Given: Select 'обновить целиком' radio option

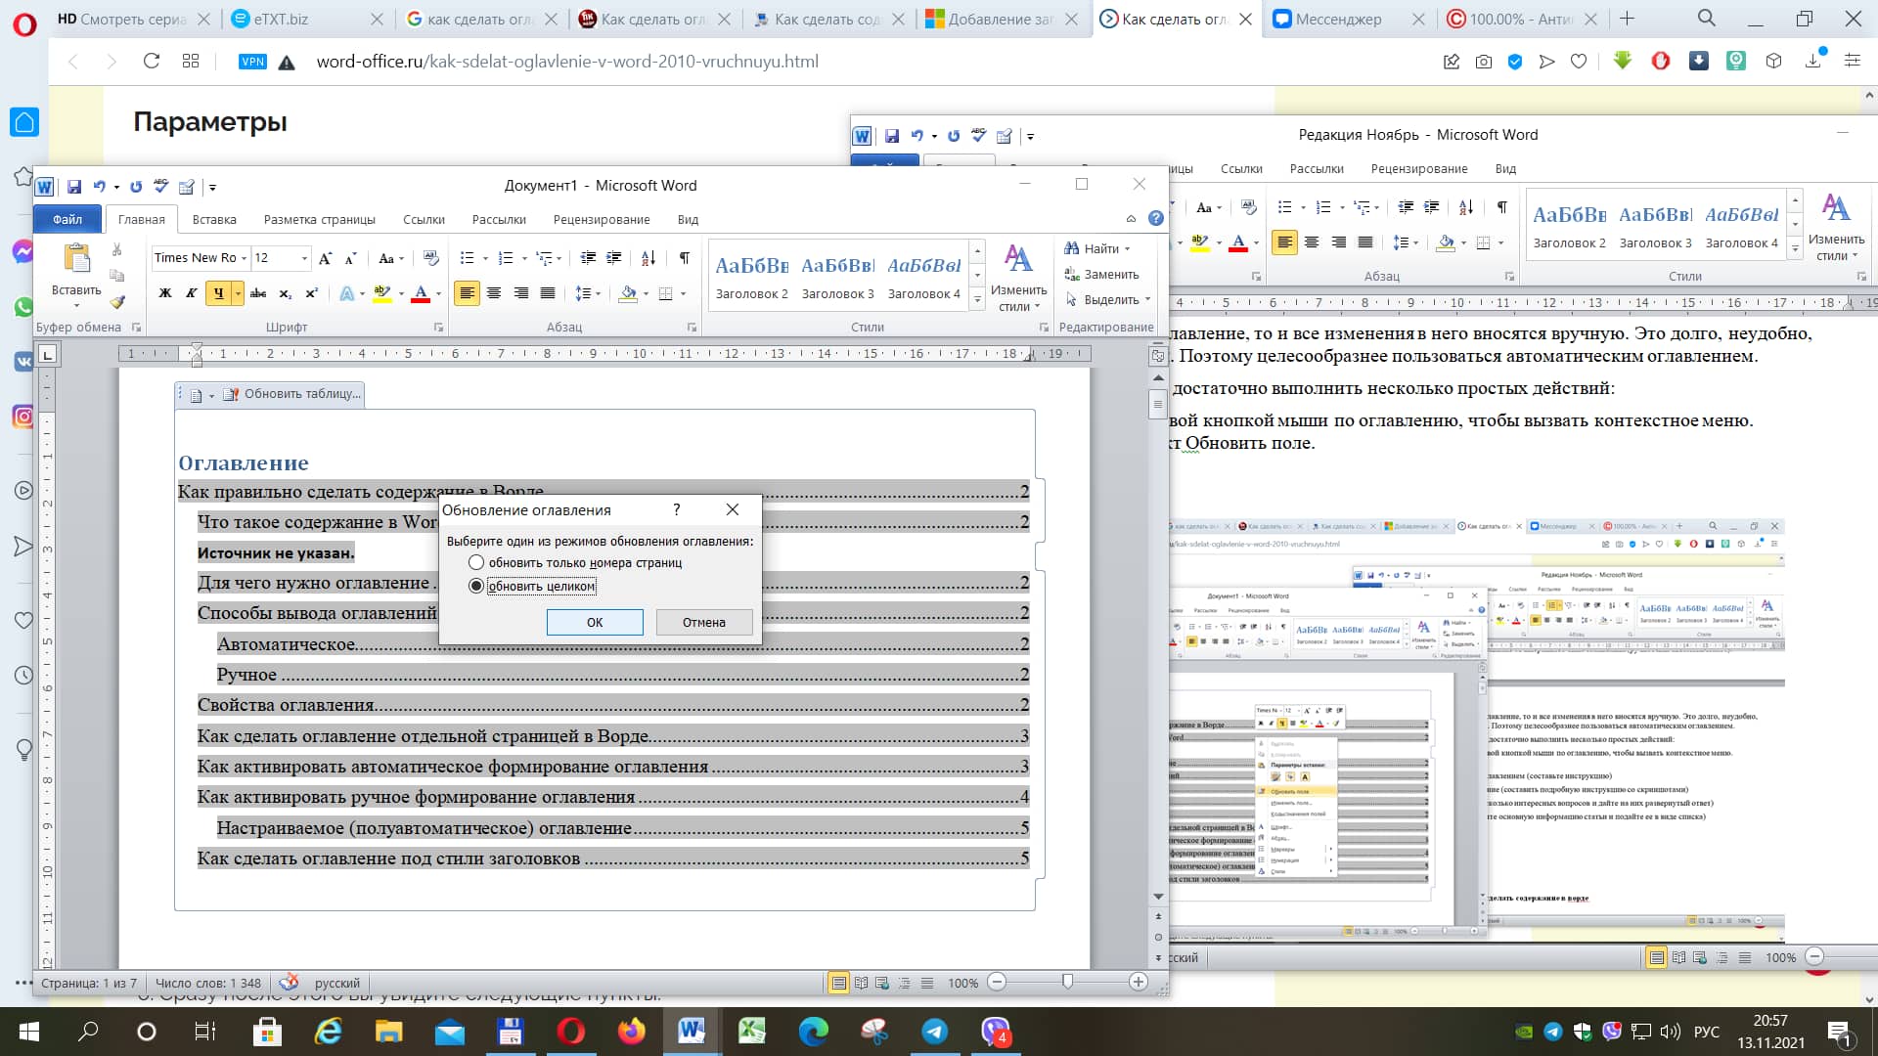Looking at the screenshot, I should click(x=476, y=587).
